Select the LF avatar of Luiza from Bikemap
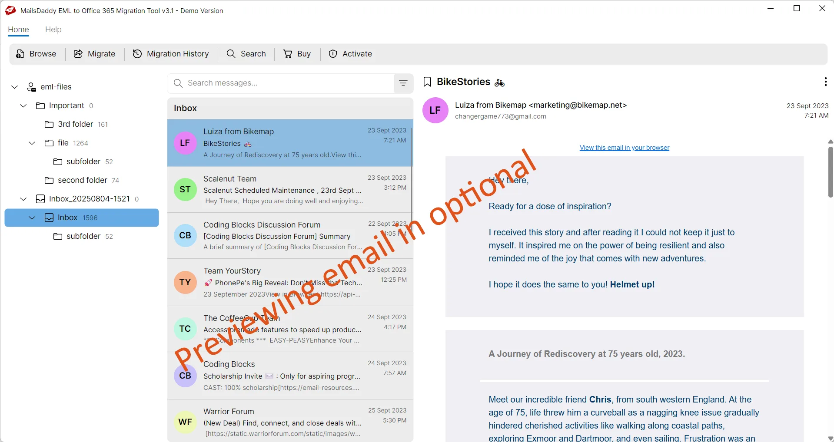Screen dimensions: 834x442 (x=435, y=110)
